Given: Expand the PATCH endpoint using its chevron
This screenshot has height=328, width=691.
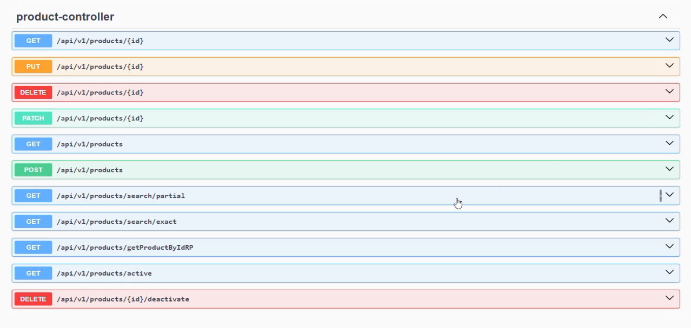Looking at the screenshot, I should tap(669, 118).
